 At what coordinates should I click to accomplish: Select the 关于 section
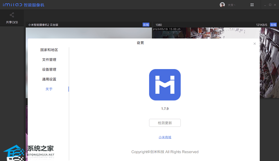click(49, 89)
